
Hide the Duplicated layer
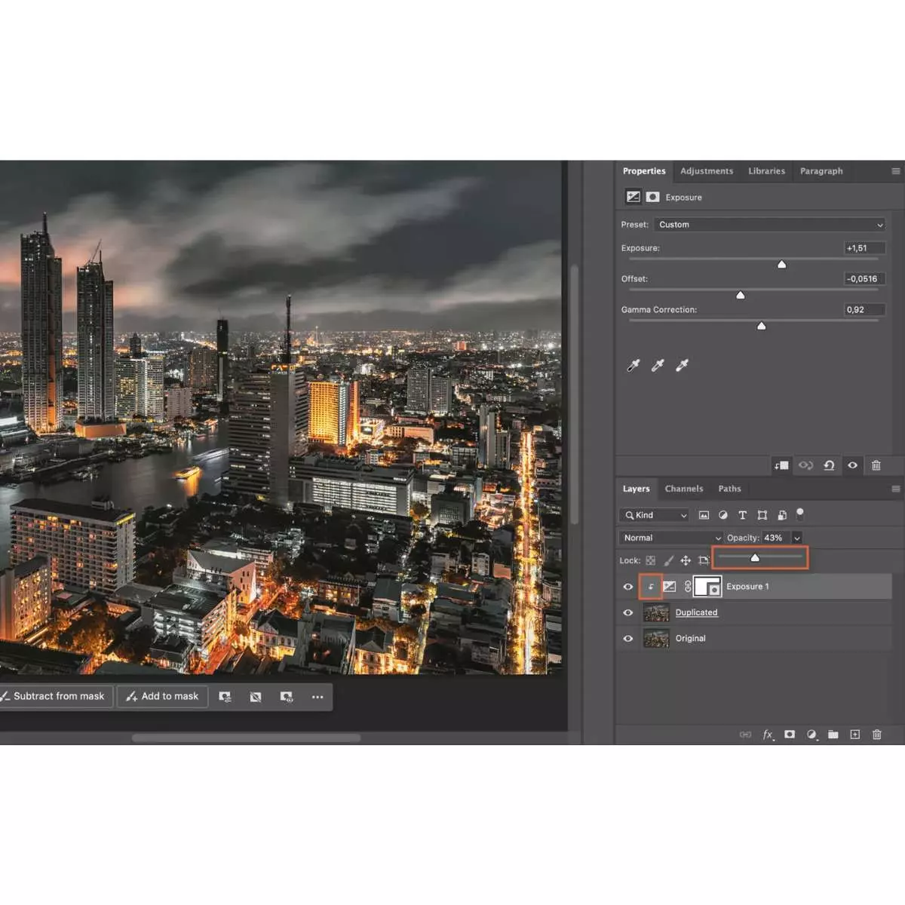point(627,612)
